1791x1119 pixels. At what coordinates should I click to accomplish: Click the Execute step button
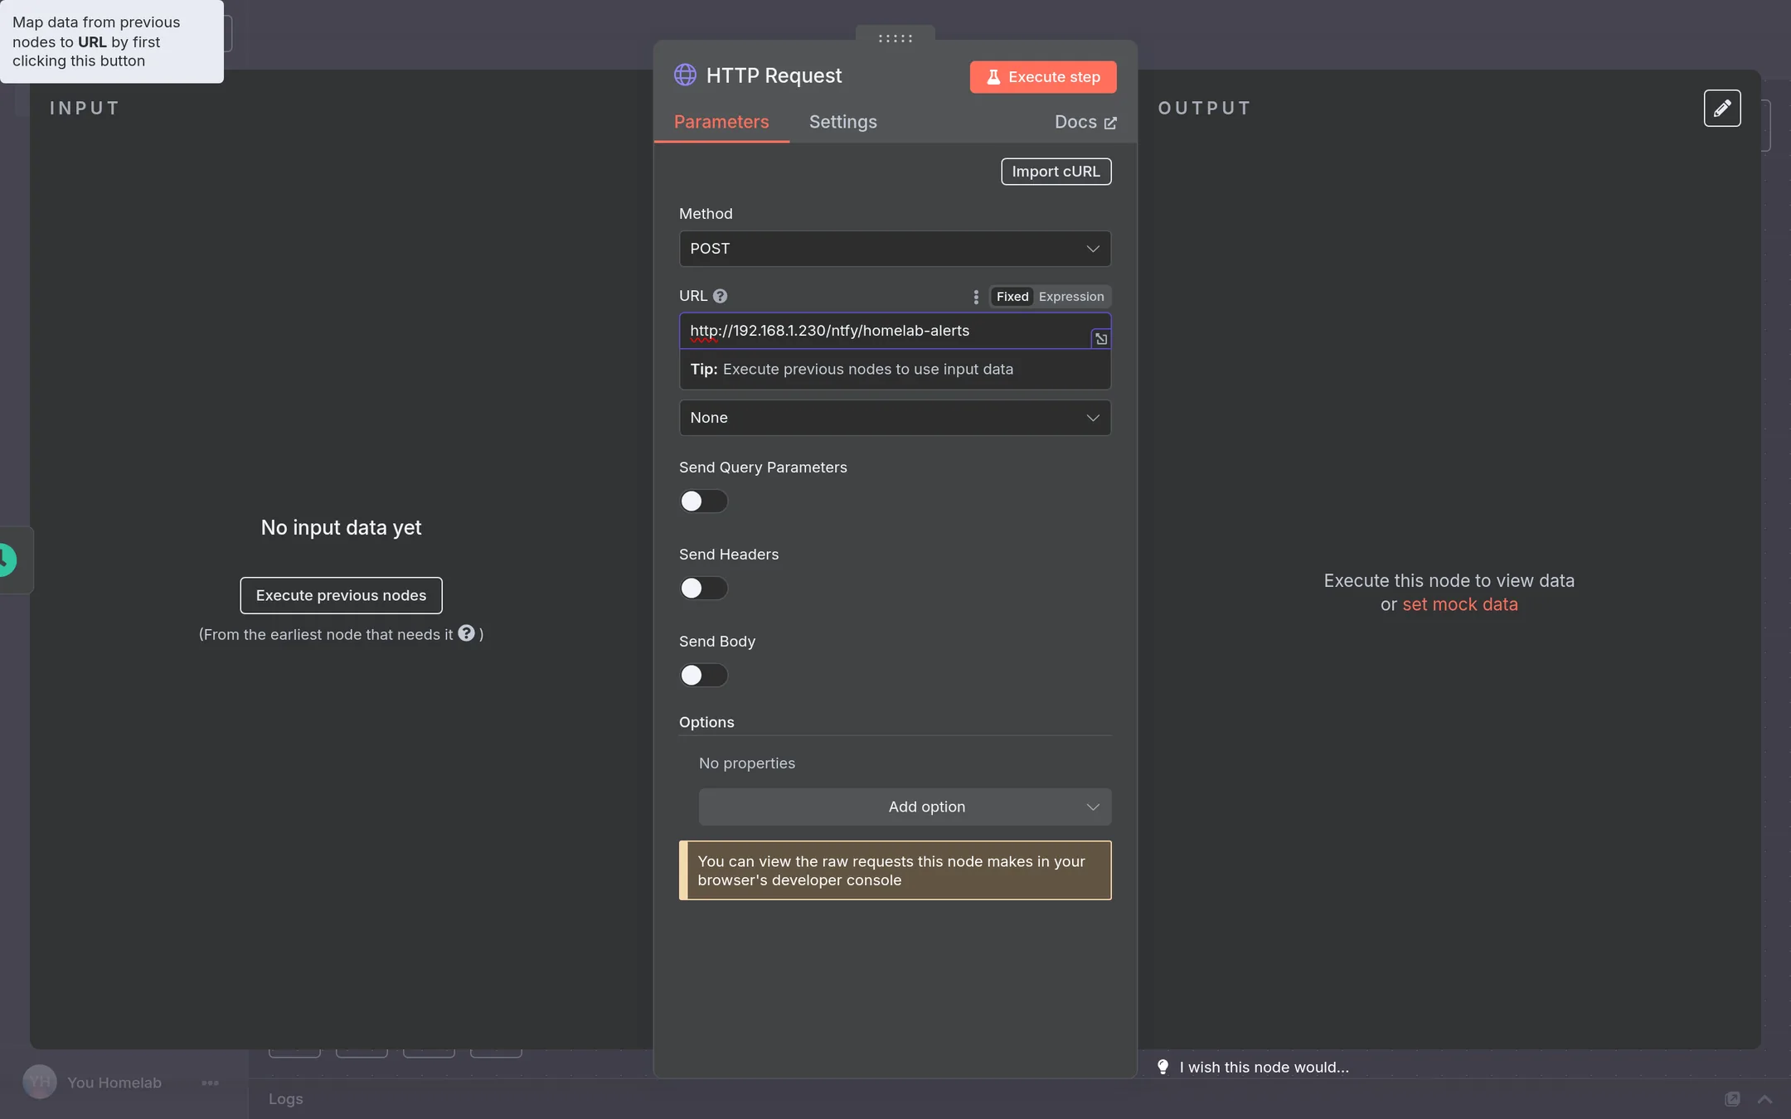pyautogui.click(x=1043, y=77)
